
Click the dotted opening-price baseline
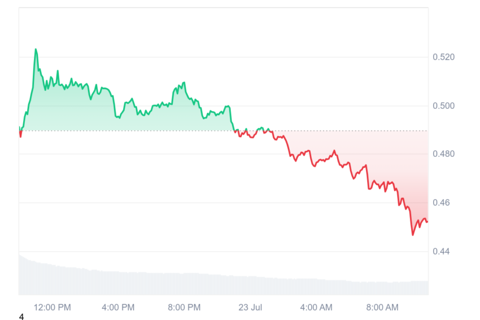coord(224,131)
